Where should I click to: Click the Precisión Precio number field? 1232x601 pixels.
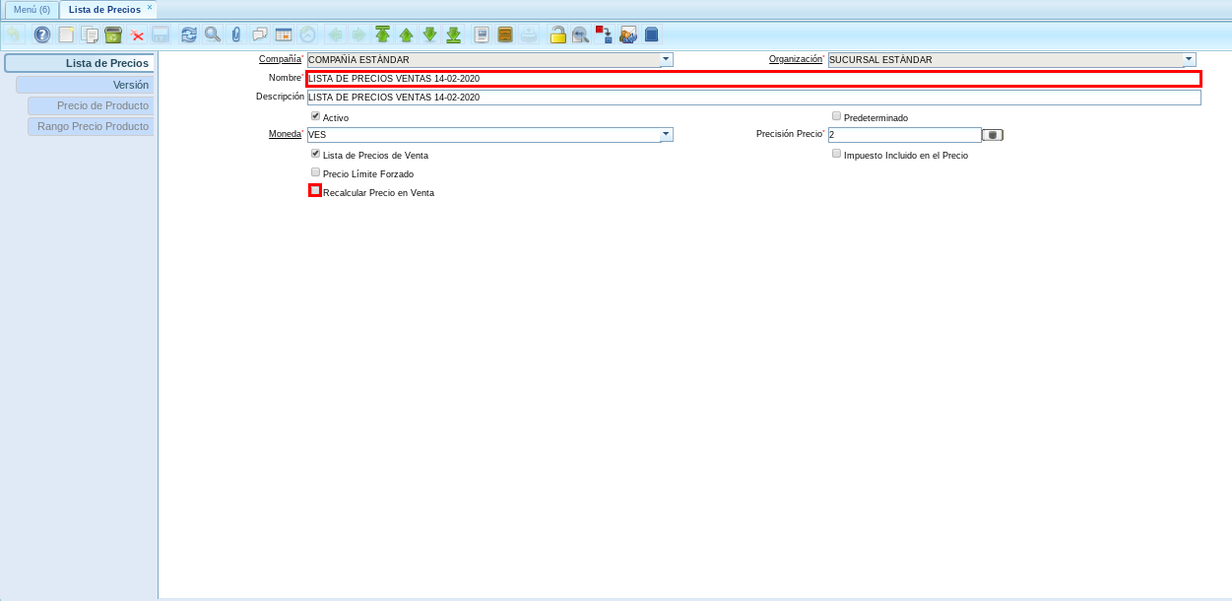tap(904, 135)
